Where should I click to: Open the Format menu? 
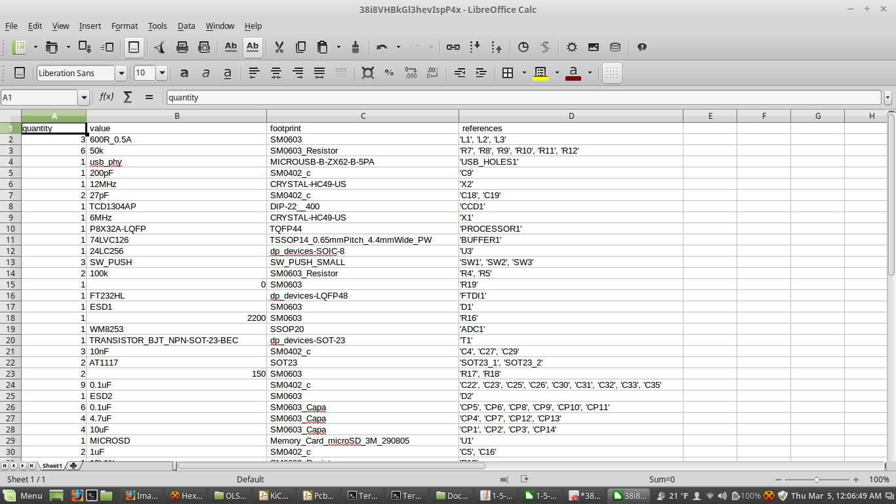(125, 26)
